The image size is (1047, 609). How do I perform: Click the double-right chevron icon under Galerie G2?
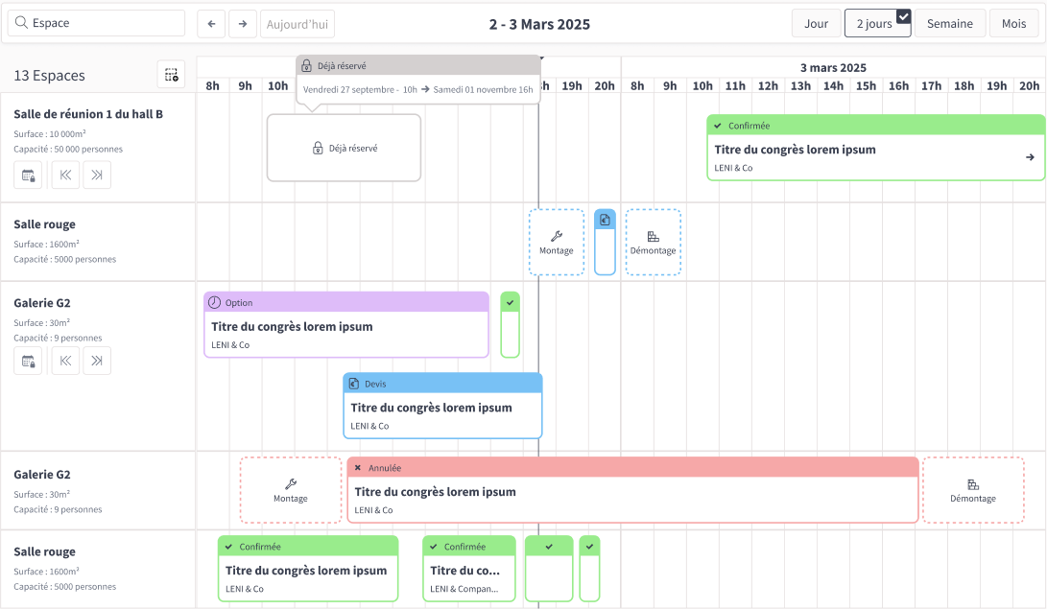tap(97, 361)
